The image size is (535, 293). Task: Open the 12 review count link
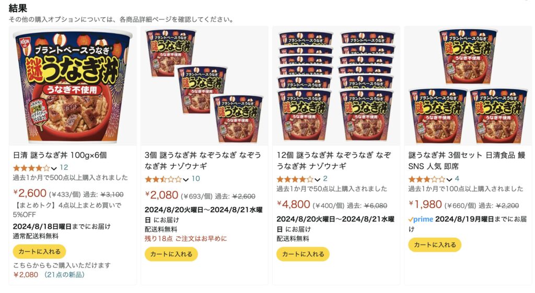64,167
